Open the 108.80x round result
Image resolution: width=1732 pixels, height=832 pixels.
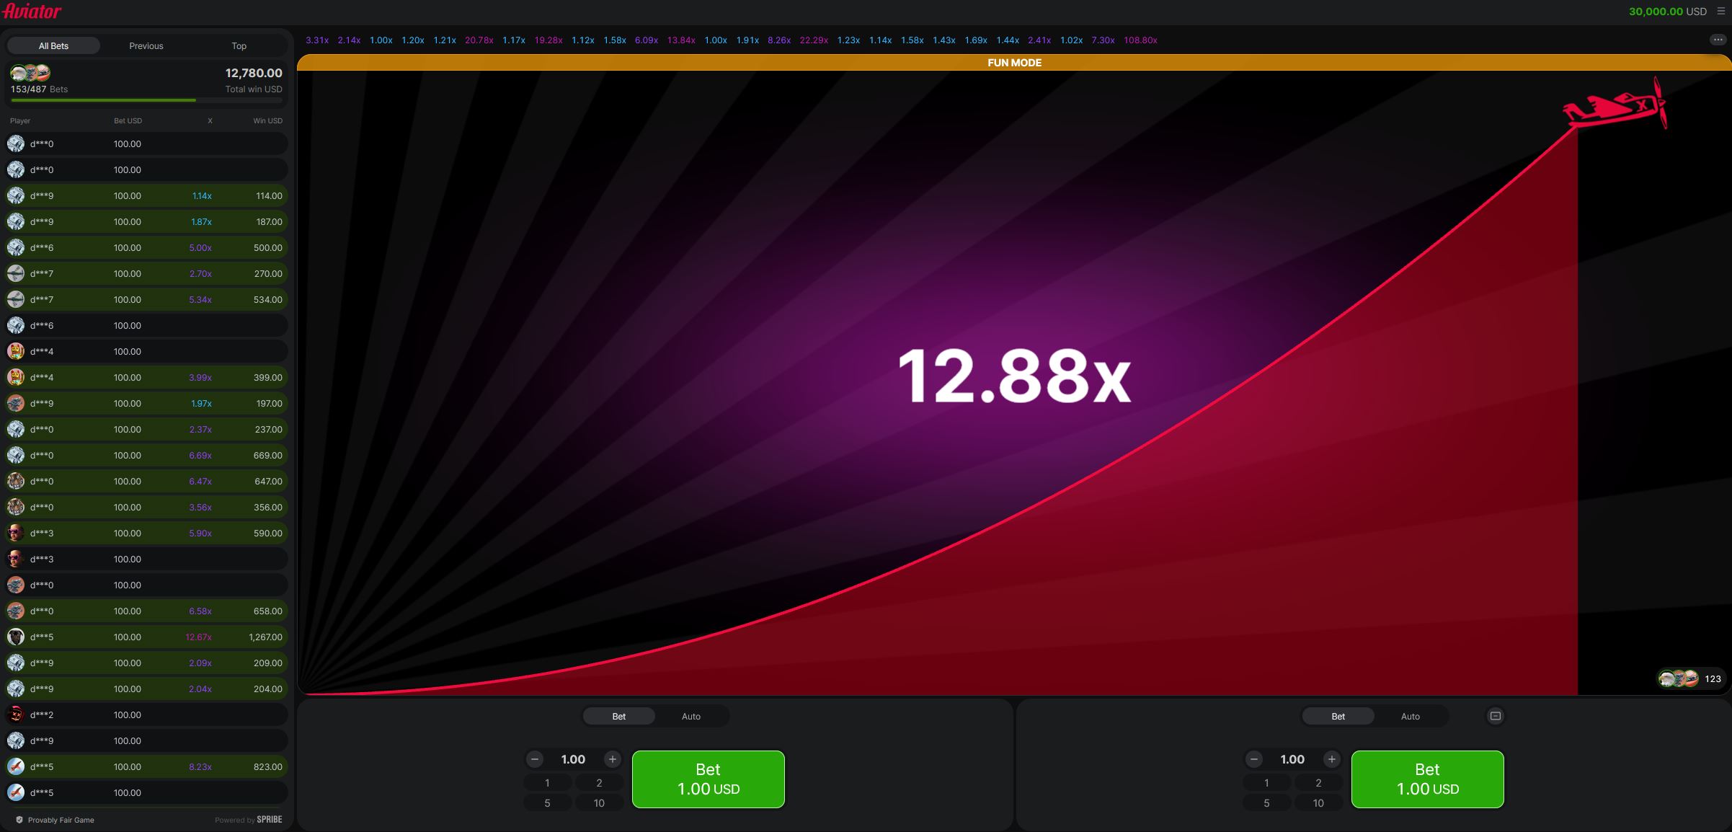[1140, 40]
